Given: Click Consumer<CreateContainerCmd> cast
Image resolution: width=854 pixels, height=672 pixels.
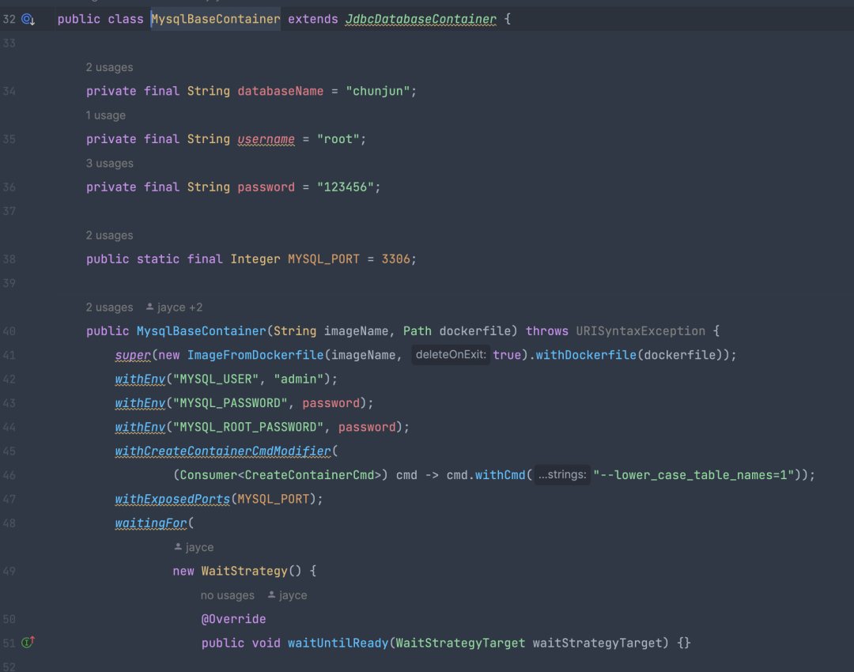Looking at the screenshot, I should pyautogui.click(x=281, y=475).
